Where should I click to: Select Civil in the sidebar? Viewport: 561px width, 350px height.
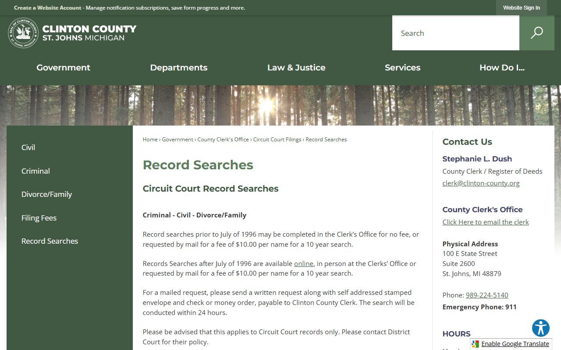[x=28, y=147]
